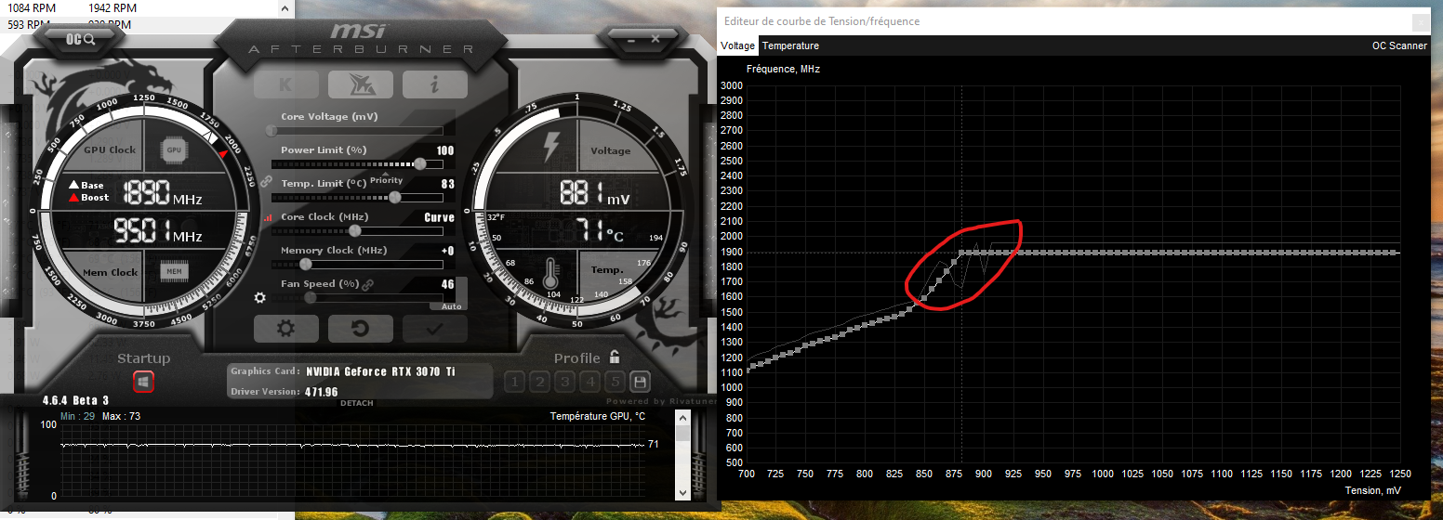Click the 'Editeur de courbe de Tension/fréquence' title
This screenshot has width=1443, height=520.
(x=823, y=22)
